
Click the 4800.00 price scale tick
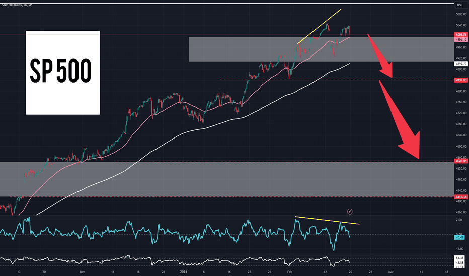(461, 91)
